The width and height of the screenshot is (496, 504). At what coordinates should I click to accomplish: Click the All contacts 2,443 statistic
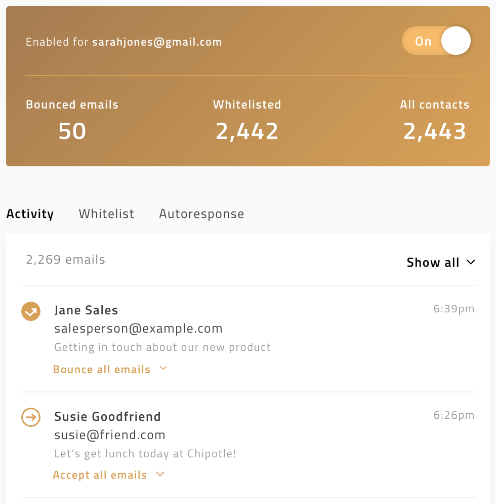[434, 131]
